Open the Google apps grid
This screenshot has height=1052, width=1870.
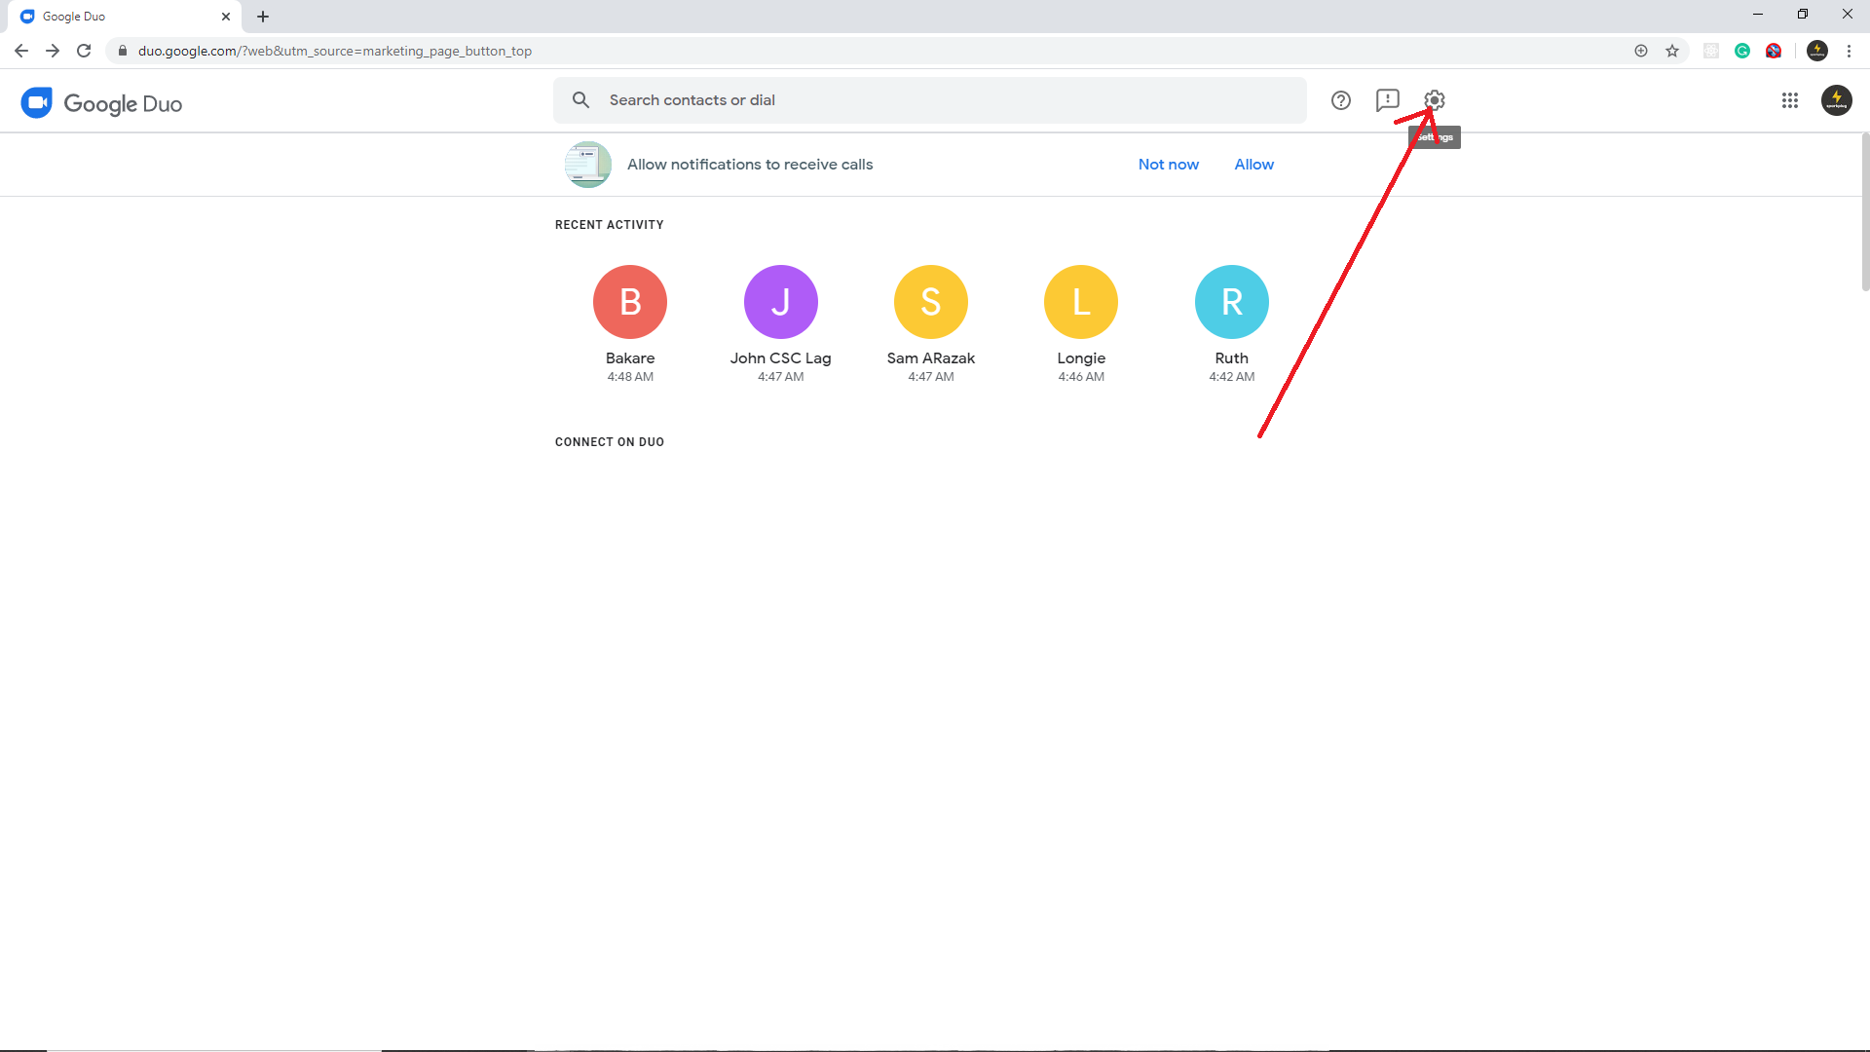[1790, 100]
